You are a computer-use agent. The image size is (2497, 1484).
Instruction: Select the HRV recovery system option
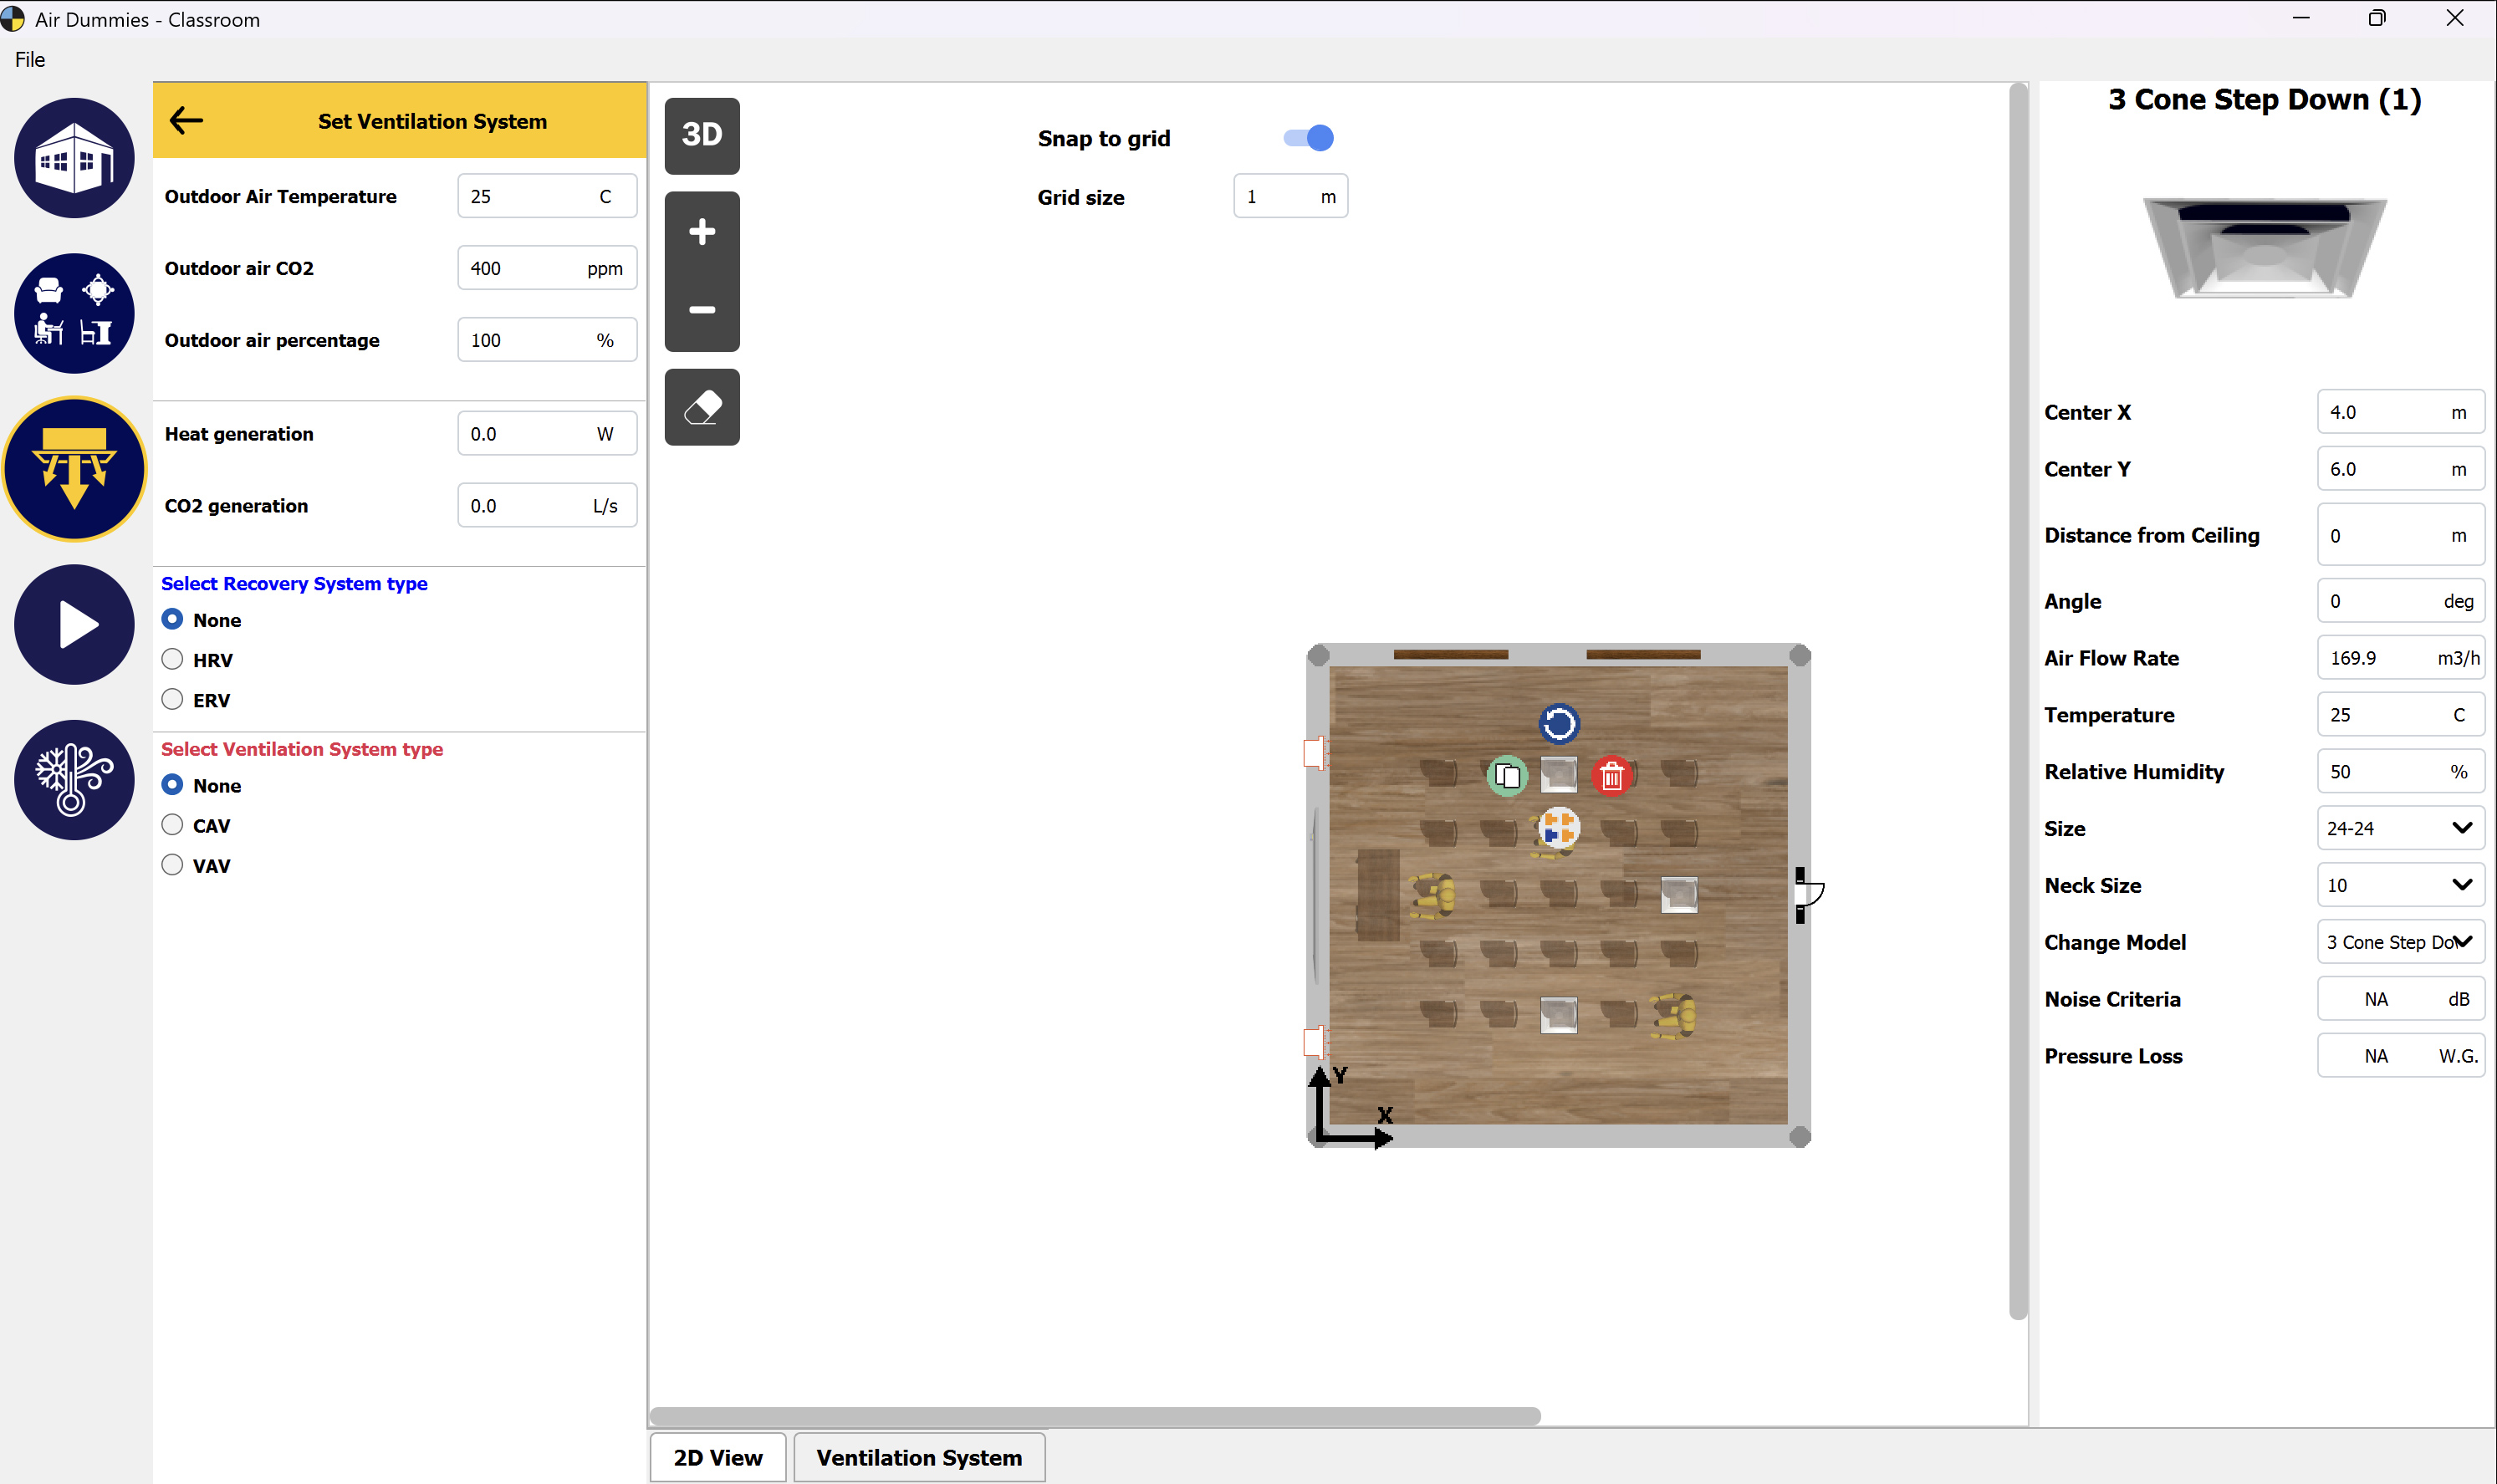click(173, 659)
